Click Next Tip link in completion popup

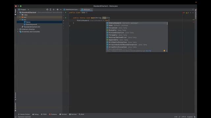point(148,51)
